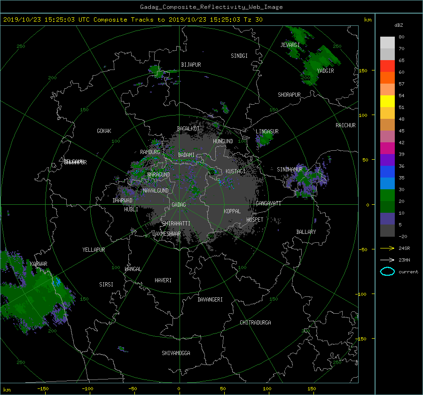Click the KOPPAL city label
Viewport: 423px width, 395px height.
[x=232, y=211]
